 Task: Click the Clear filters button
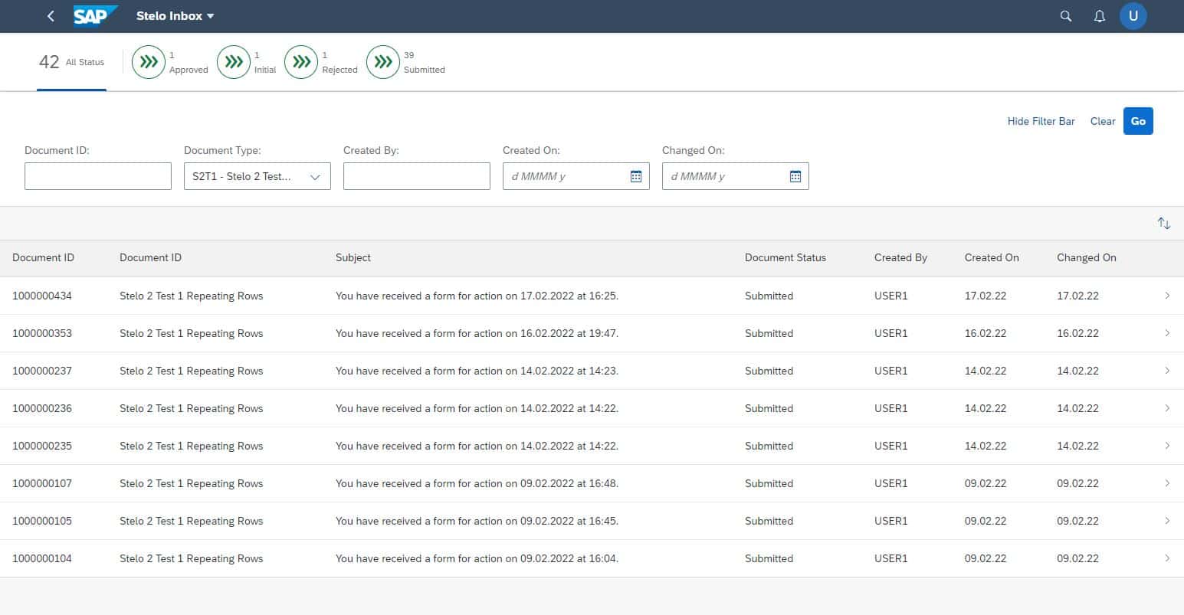tap(1103, 121)
